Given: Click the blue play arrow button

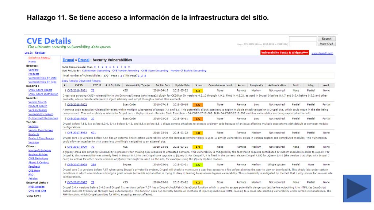Looking at the screenshot, I should pos(357,188).
